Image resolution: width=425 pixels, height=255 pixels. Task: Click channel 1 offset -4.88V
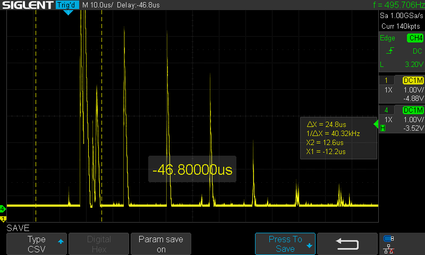click(413, 98)
